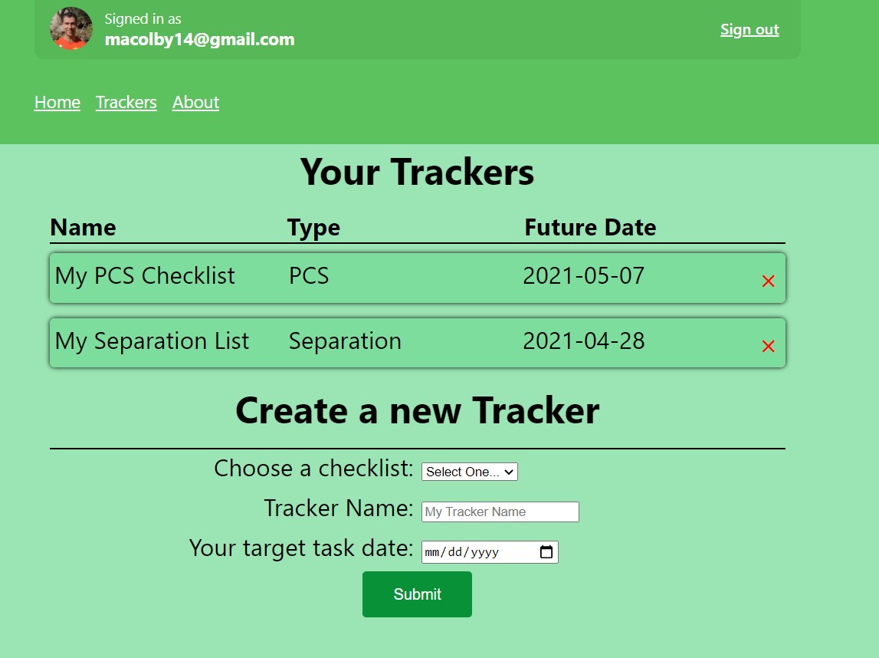Open the checklist selection dropdown

coord(469,472)
